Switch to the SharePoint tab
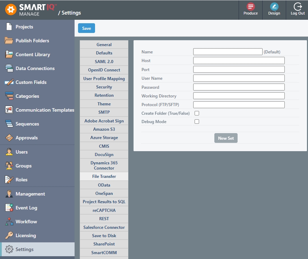The width and height of the screenshot is (308, 259). coord(104,244)
